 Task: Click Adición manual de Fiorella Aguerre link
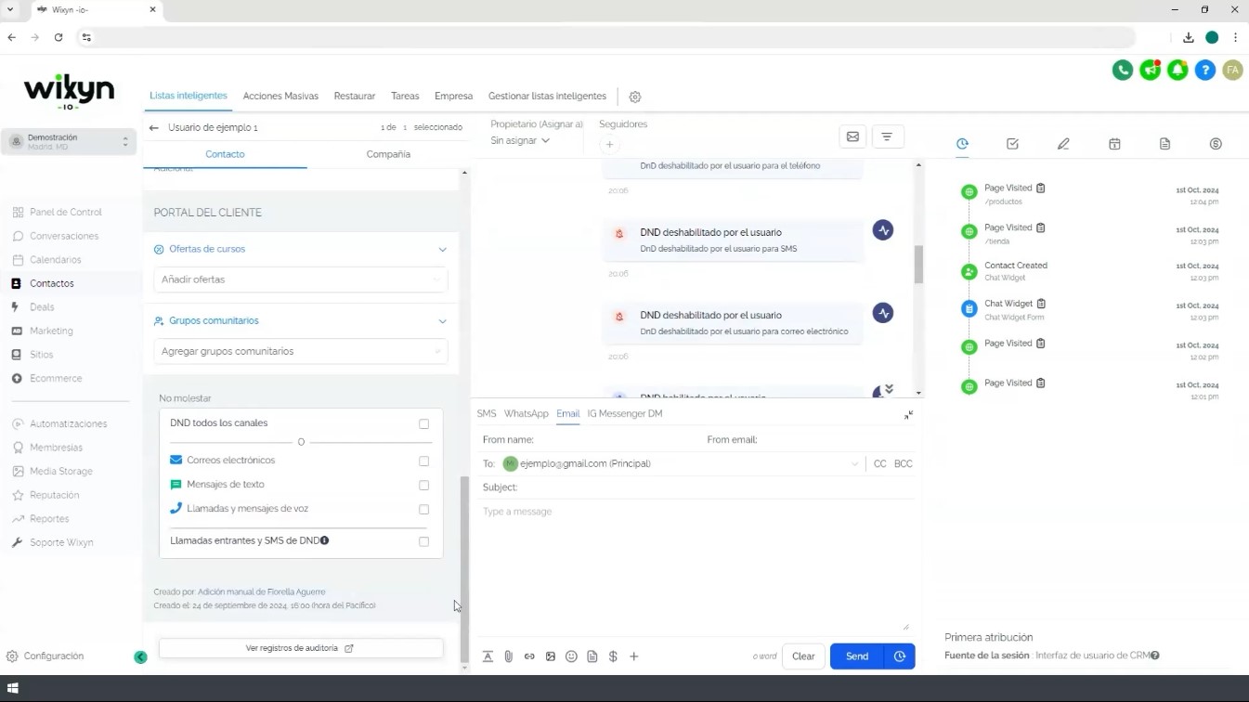click(x=261, y=591)
